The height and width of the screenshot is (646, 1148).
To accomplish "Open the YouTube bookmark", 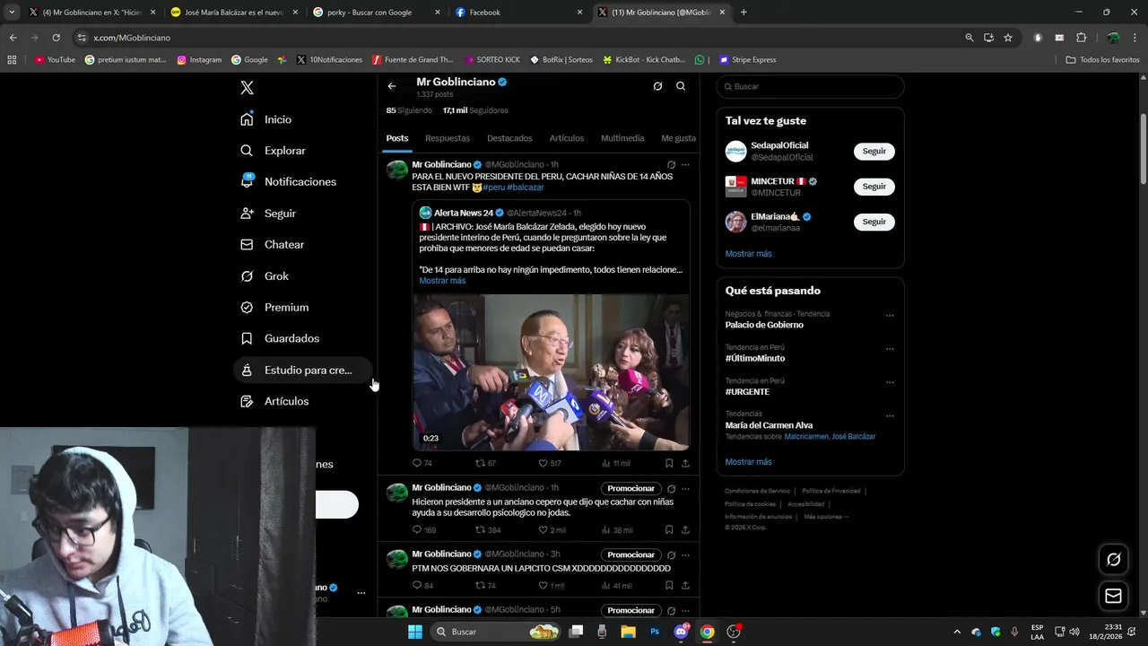I will tap(55, 60).
